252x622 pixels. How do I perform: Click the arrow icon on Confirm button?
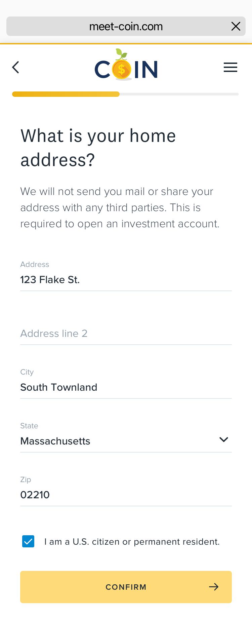click(214, 587)
